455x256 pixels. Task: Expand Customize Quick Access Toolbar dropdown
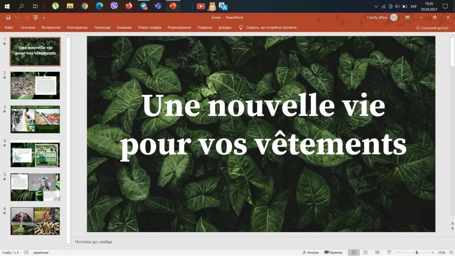pyautogui.click(x=44, y=17)
